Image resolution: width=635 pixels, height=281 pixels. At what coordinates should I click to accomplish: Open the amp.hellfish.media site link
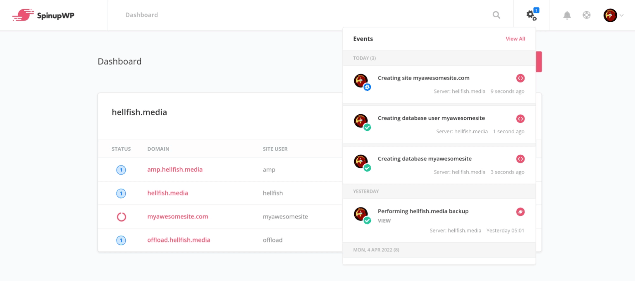[x=175, y=170]
